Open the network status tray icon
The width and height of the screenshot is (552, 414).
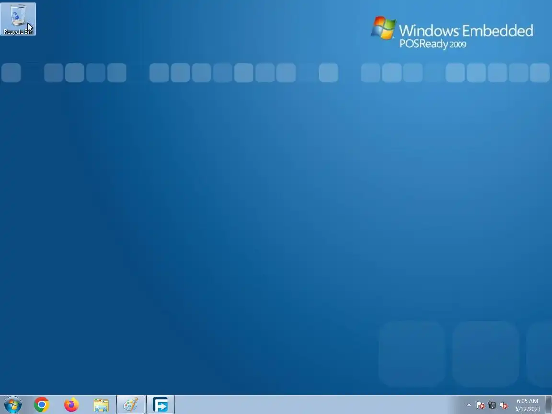pyautogui.click(x=492, y=405)
